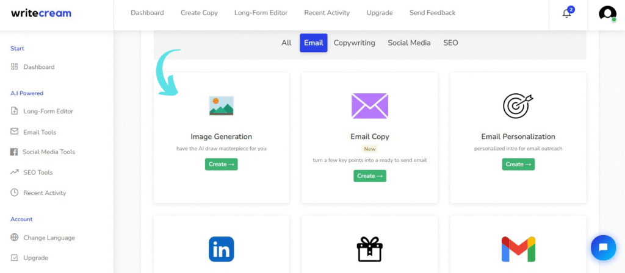Click the Image Generation picture icon
625x273 pixels.
coord(221,106)
